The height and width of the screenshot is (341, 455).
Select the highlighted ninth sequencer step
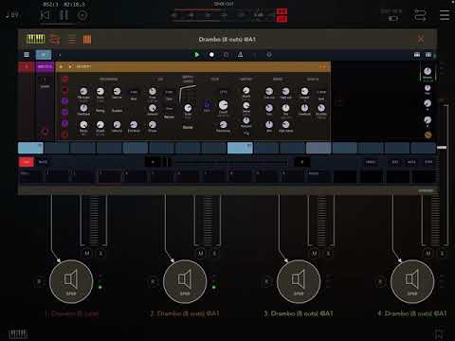click(240, 148)
